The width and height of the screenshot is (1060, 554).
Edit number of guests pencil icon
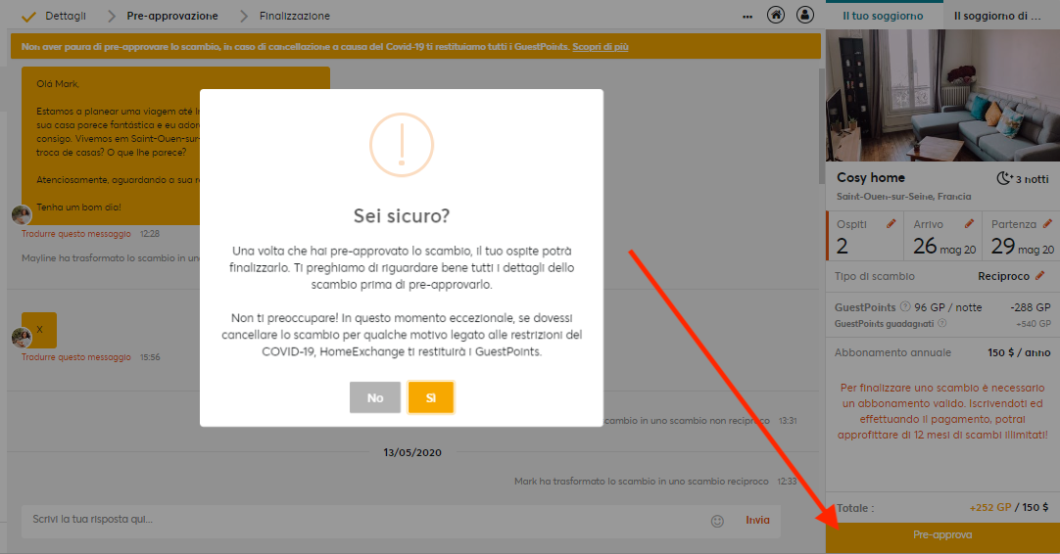(x=891, y=223)
